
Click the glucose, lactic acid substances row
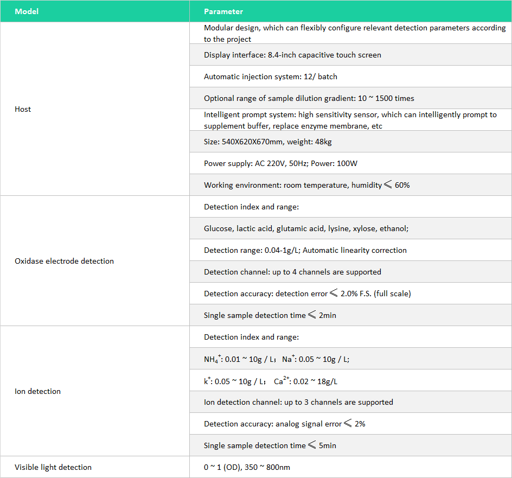point(306,228)
